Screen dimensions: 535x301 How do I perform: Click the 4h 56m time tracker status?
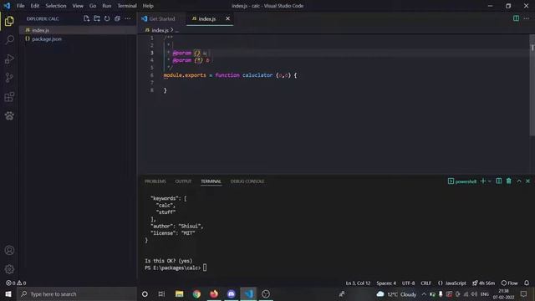tap(483, 283)
